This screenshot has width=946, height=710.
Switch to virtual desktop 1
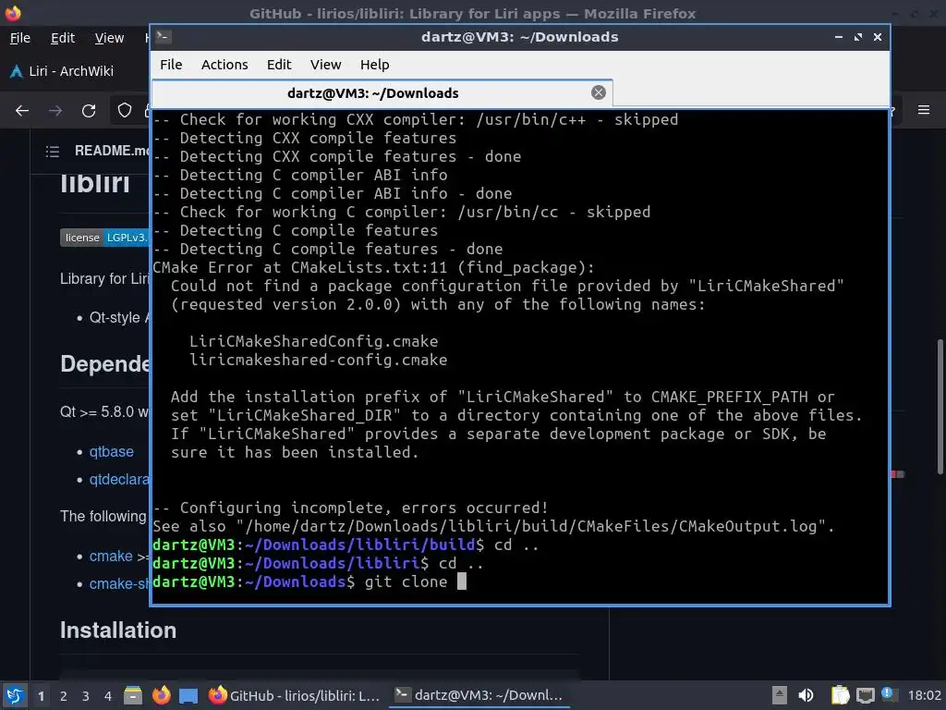pos(41,696)
